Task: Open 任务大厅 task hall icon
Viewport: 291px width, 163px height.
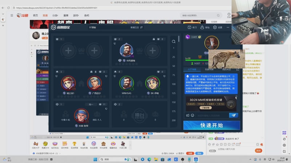Action: 35,145
